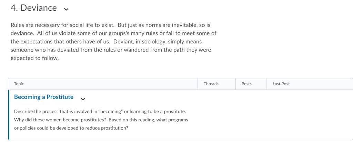Open the Becoming a Prostitute topic link
This screenshot has width=353, height=142.
point(44,97)
